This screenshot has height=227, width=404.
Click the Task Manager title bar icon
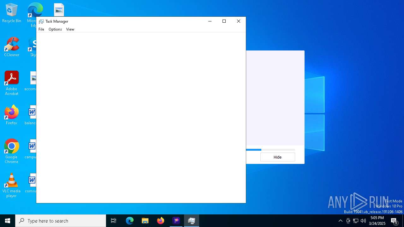tap(41, 21)
